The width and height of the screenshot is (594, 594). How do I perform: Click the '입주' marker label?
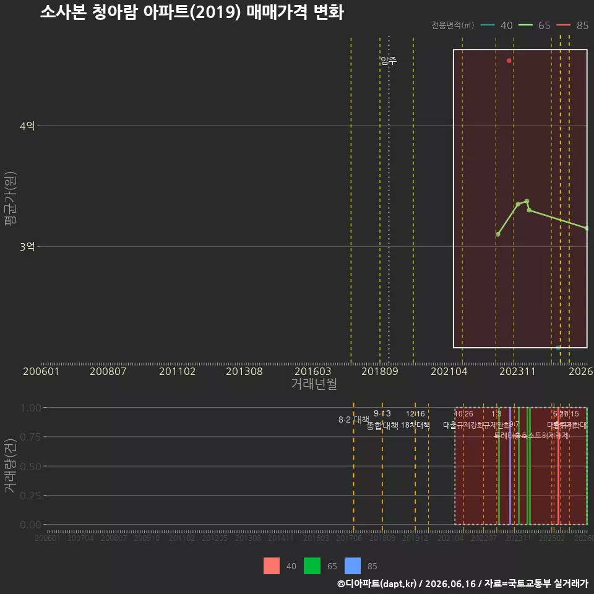[389, 61]
